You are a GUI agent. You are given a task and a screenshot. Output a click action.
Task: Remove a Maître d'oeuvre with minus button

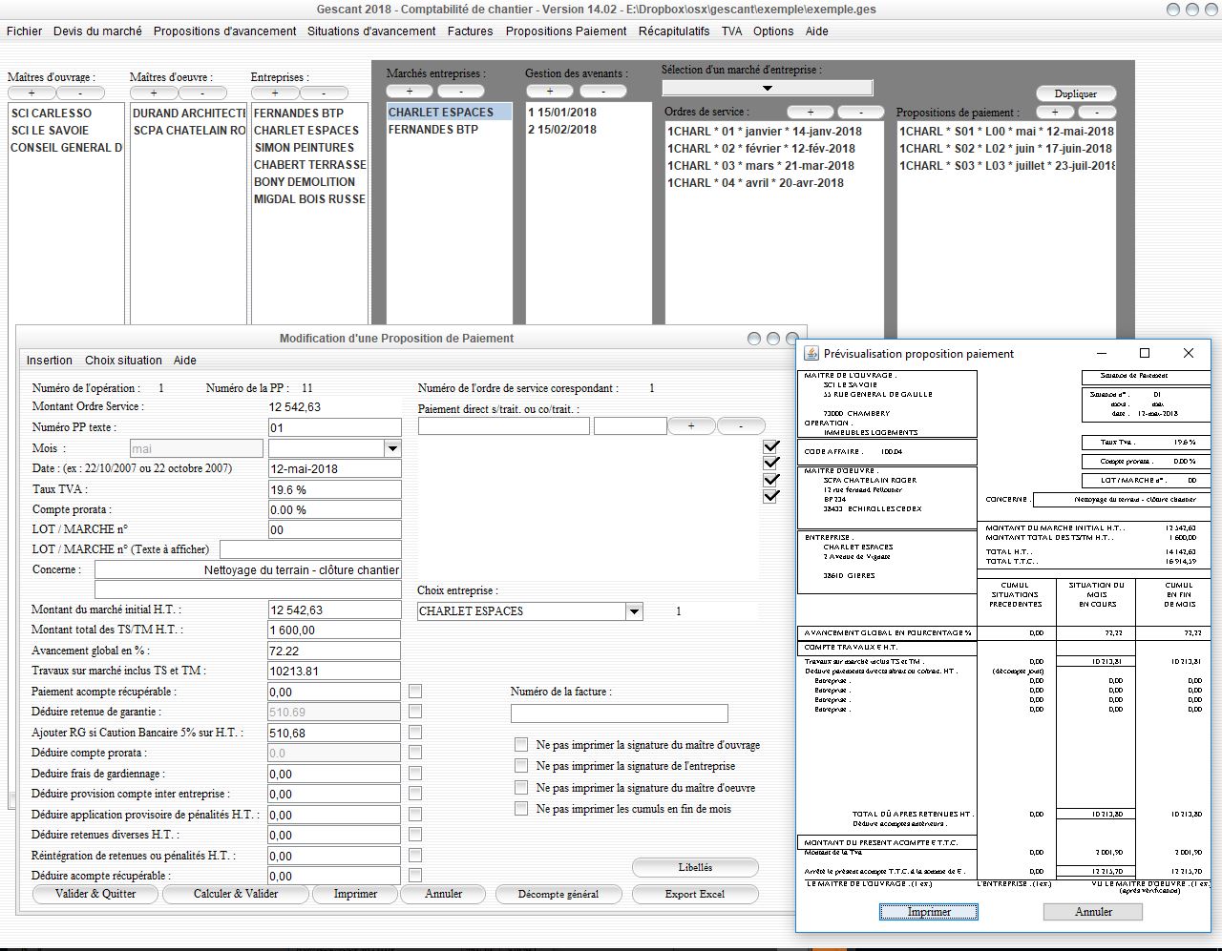(x=202, y=93)
